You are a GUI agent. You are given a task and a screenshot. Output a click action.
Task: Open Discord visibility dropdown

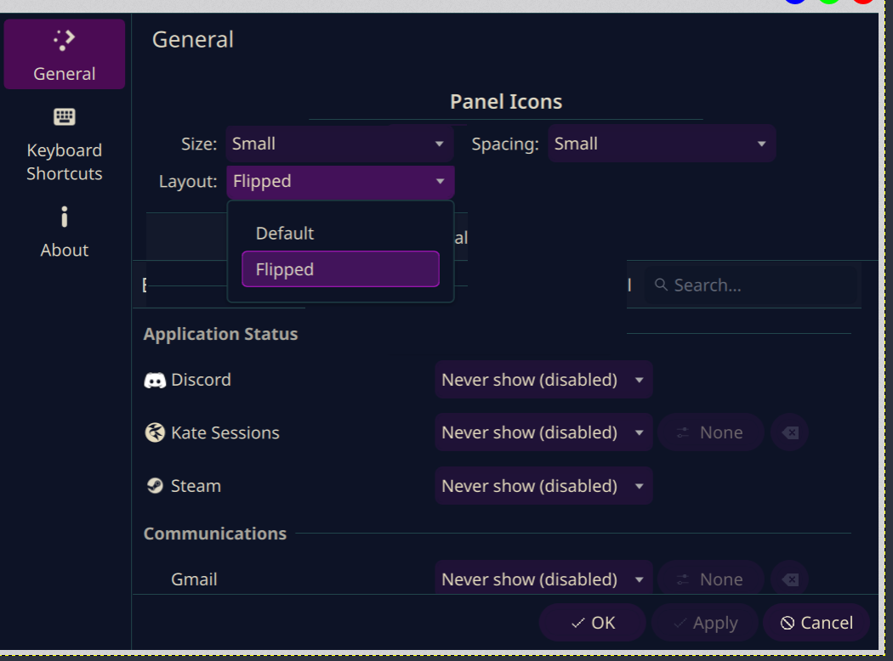tap(543, 380)
